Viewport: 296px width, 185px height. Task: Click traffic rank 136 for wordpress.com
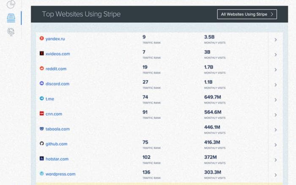point(146,172)
